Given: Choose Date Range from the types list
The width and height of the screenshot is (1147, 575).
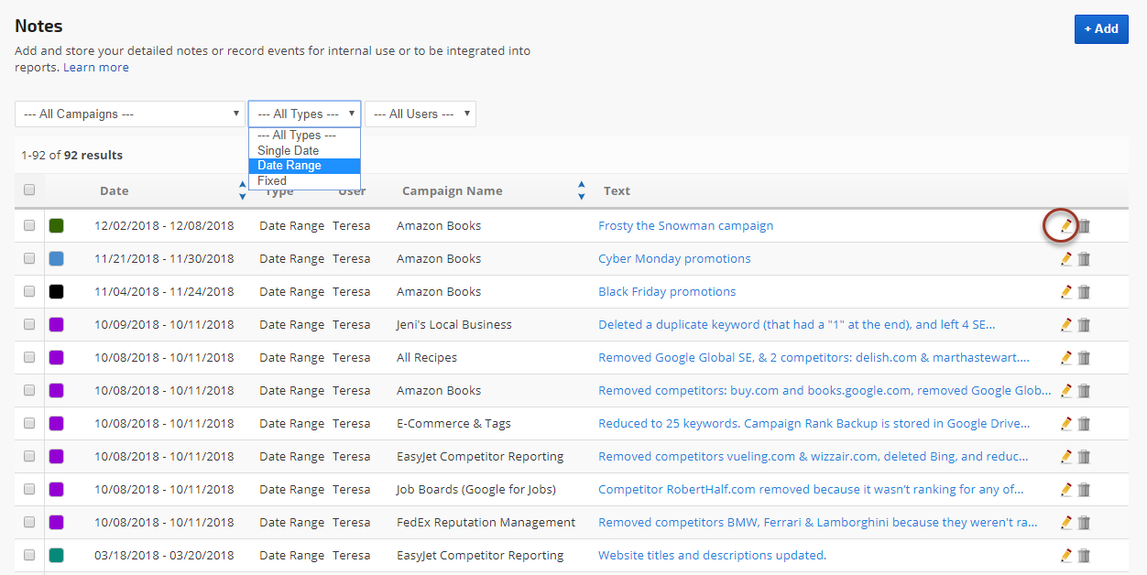Looking at the screenshot, I should [289, 166].
